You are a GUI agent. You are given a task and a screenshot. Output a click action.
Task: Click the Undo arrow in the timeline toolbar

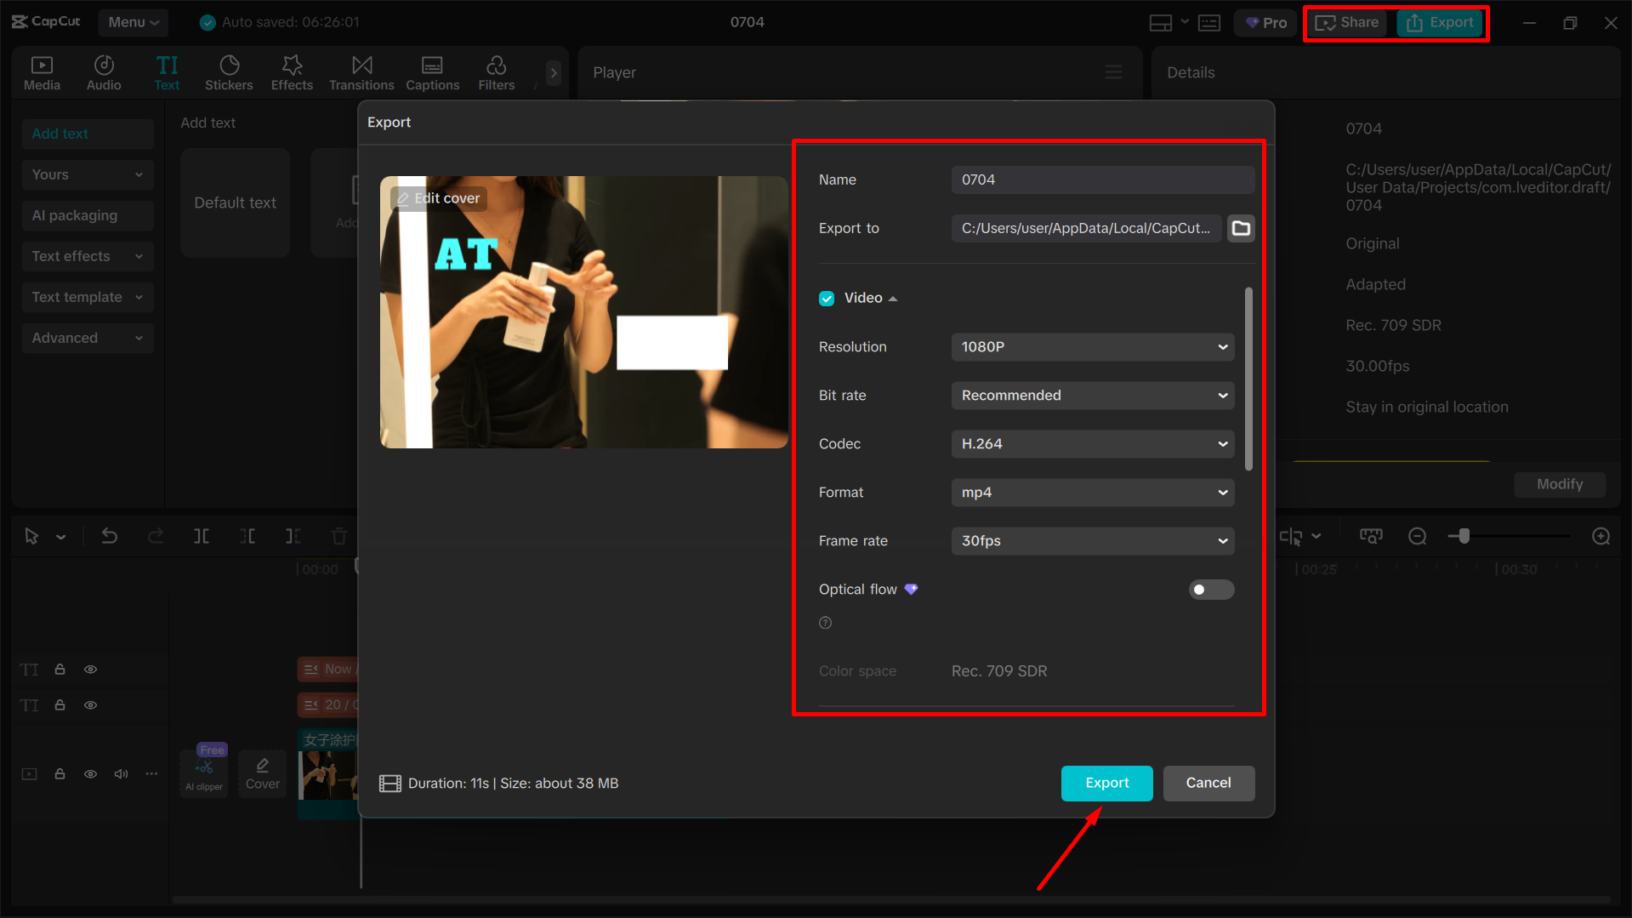click(110, 536)
